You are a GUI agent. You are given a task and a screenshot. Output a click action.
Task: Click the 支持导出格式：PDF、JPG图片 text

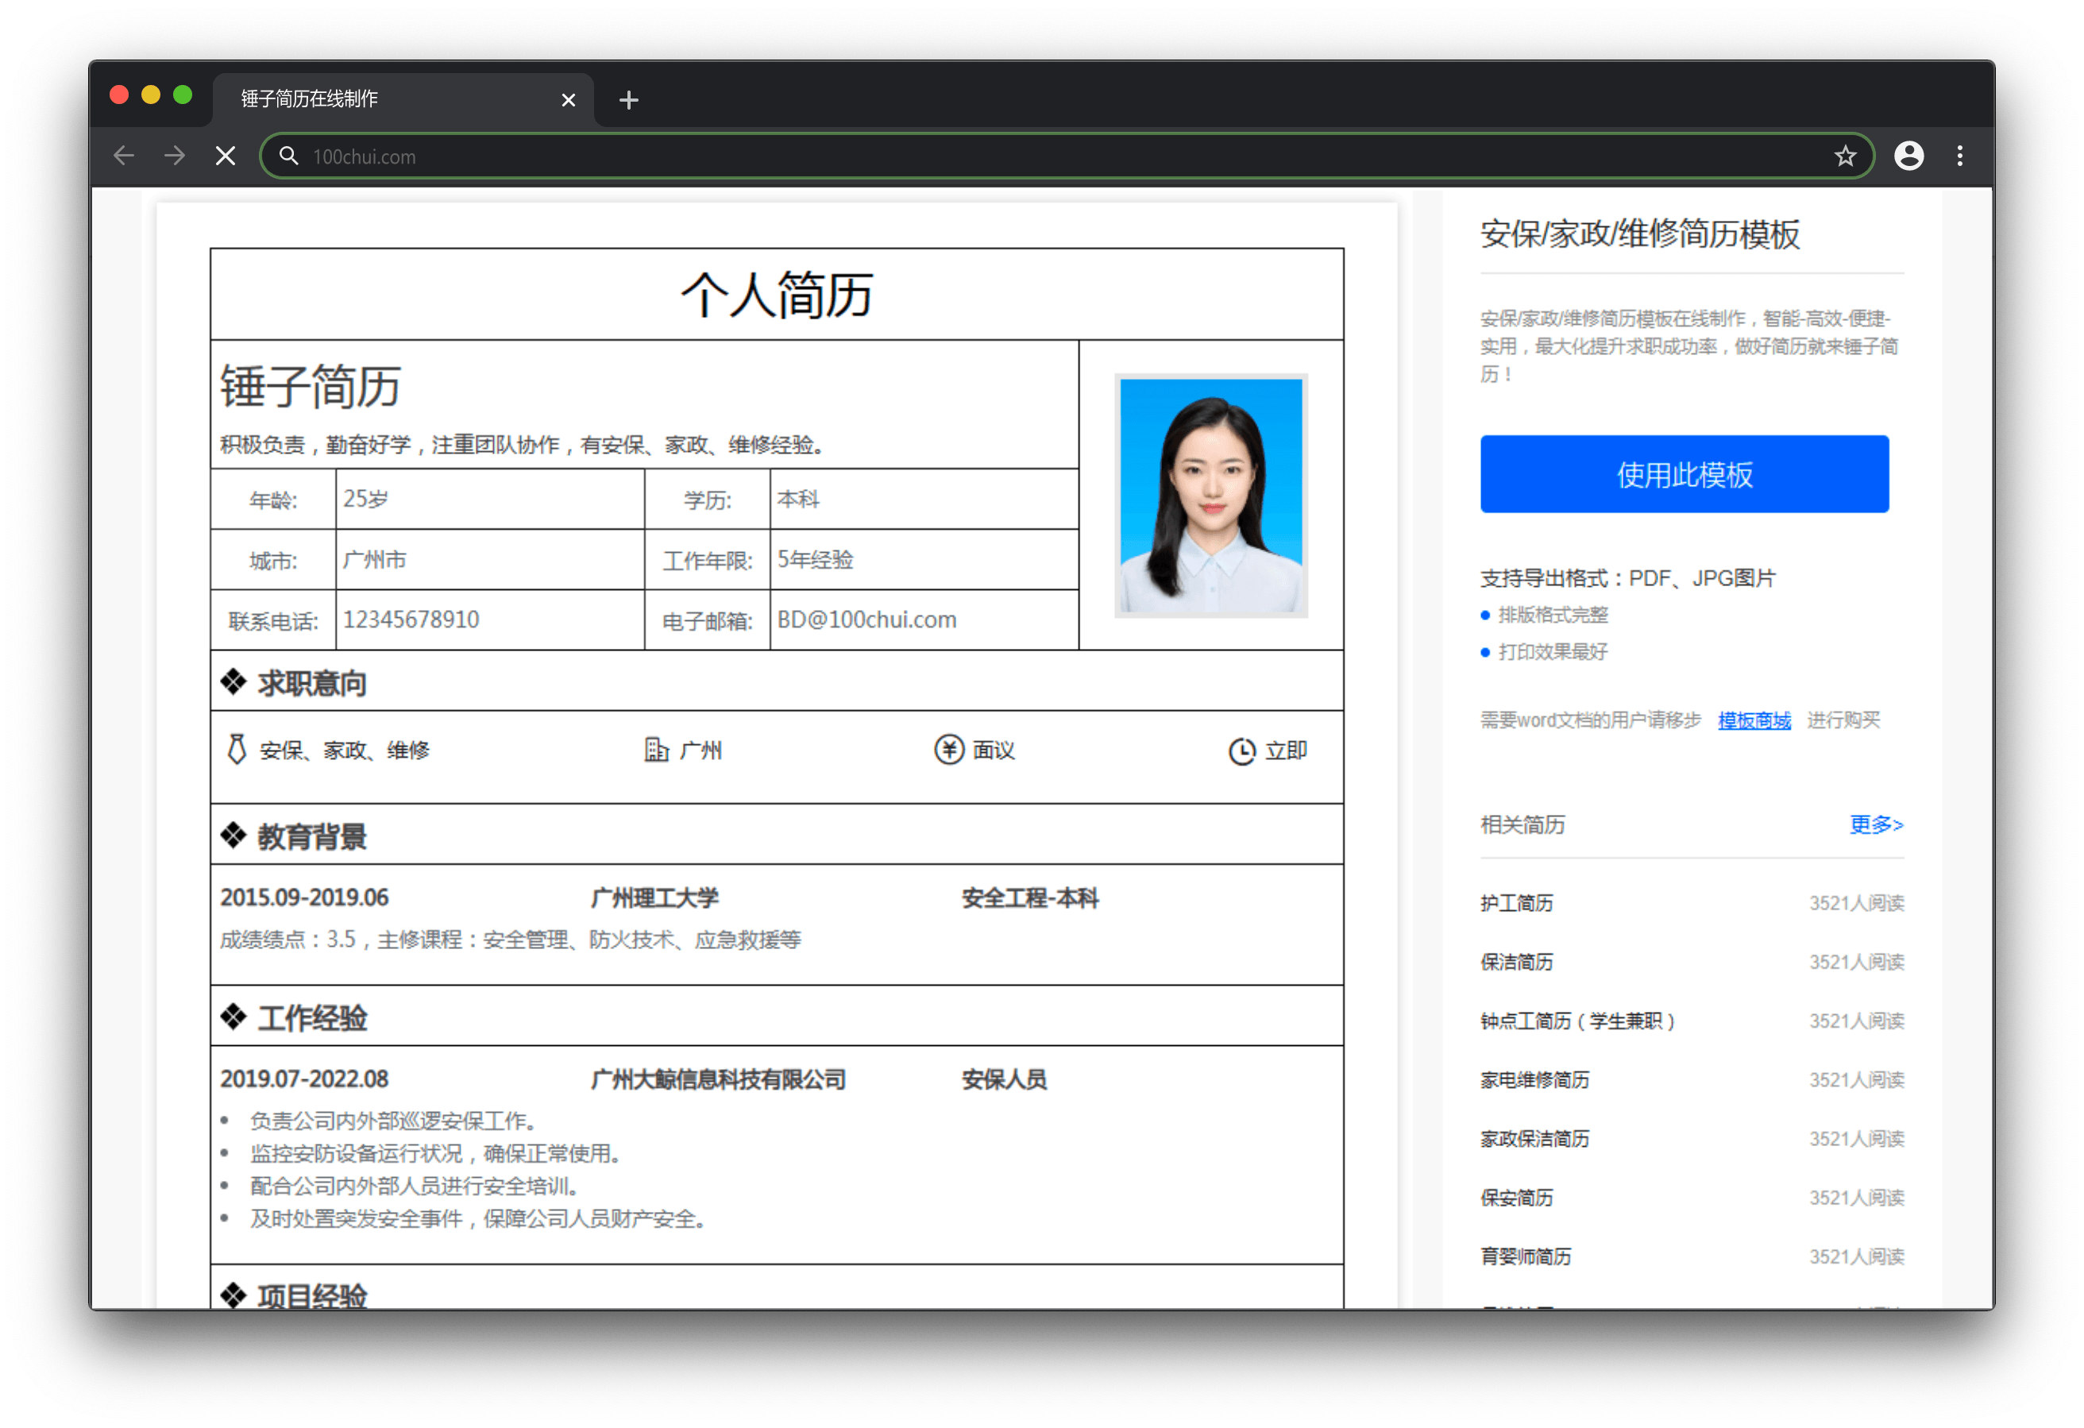click(1627, 578)
